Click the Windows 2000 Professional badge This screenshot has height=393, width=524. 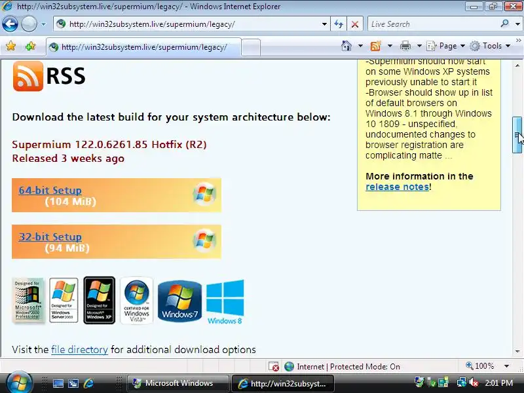(x=28, y=301)
